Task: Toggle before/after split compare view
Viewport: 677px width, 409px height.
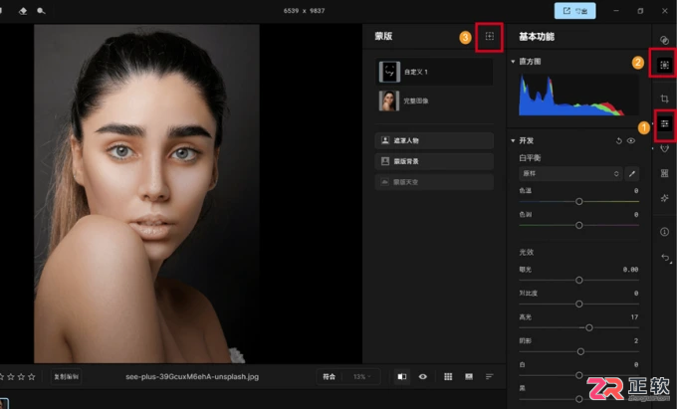Action: pyautogui.click(x=401, y=376)
